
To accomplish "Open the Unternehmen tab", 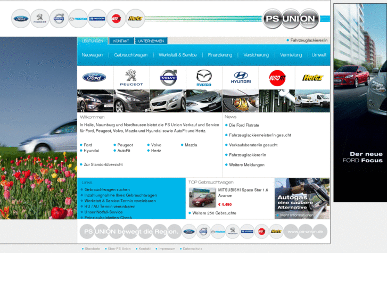I will click(x=151, y=41).
